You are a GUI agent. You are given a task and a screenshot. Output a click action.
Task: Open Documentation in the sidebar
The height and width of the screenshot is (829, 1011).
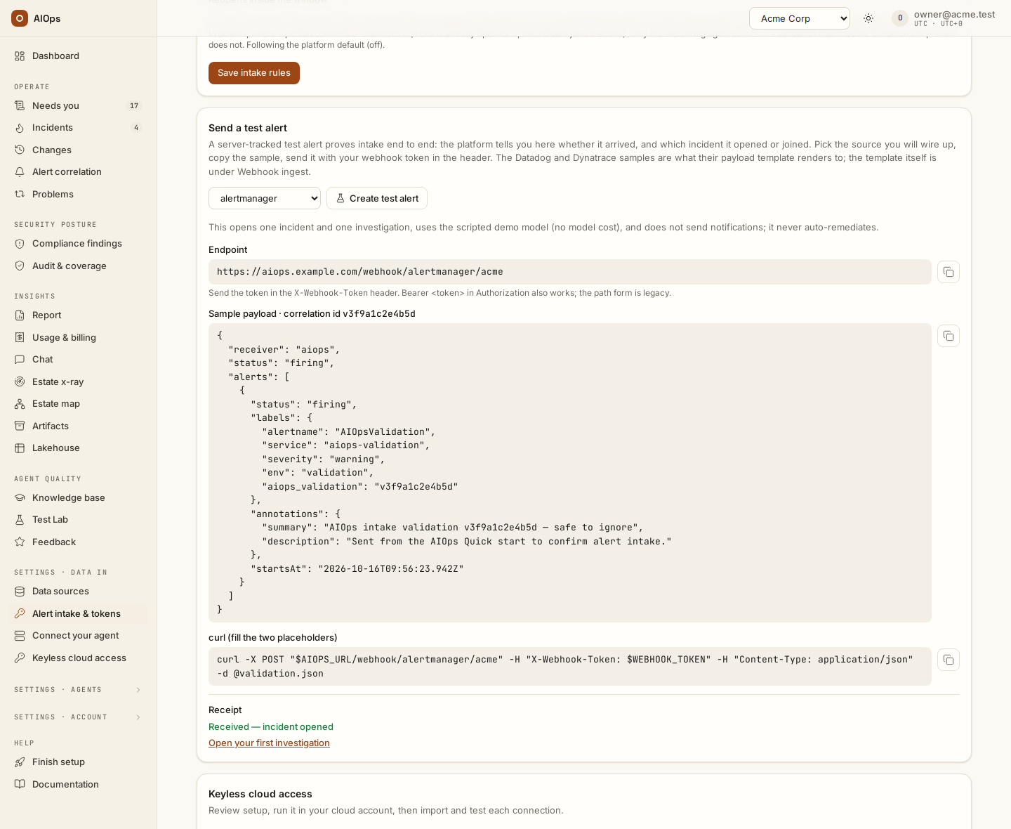point(78,785)
